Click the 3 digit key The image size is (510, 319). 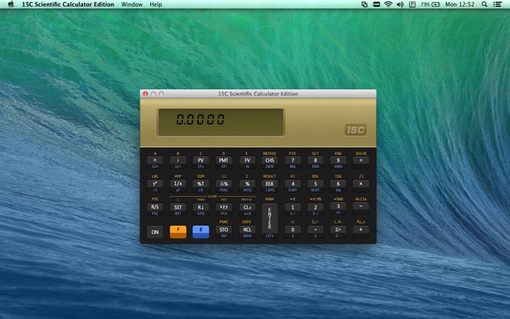tap(338, 209)
